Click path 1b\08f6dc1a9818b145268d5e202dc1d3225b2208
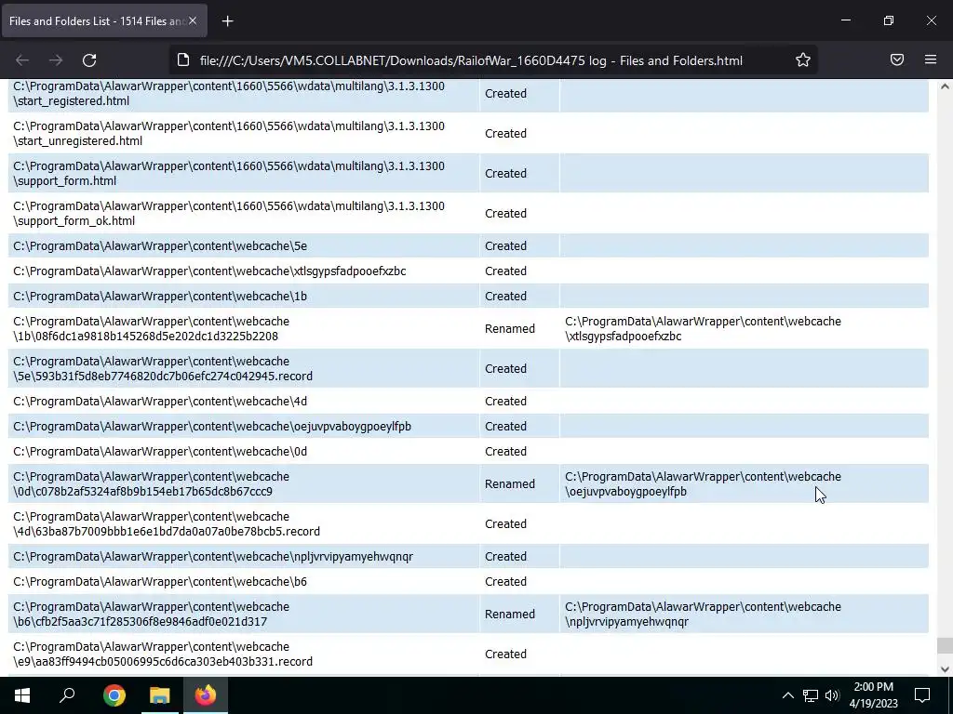Viewport: 953px width, 714px height. pos(244,328)
